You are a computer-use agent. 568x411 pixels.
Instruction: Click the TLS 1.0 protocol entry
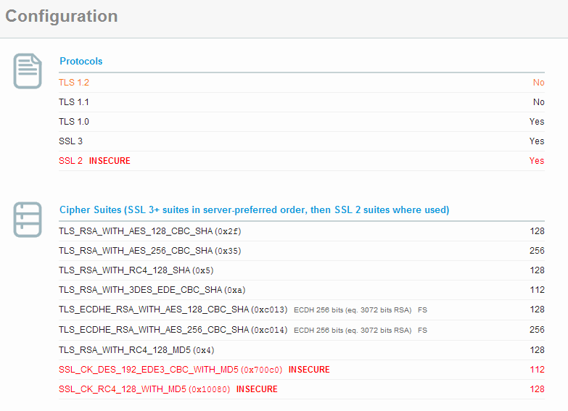point(74,122)
